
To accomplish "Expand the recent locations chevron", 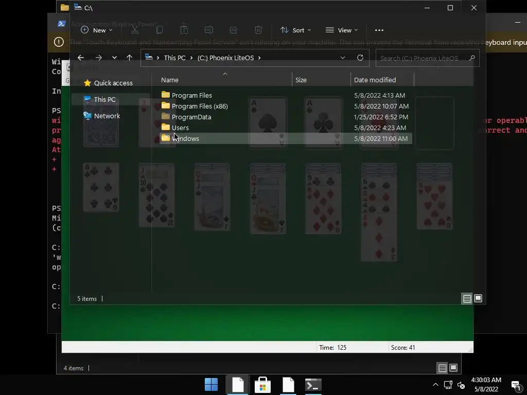I will coord(114,58).
